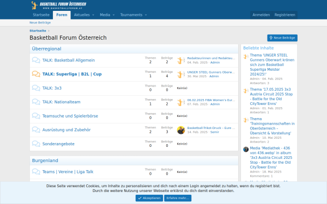This screenshot has height=204, width=327.
Task: Click Neue Beiträge in the sub-navigation bar
Action: point(40,23)
